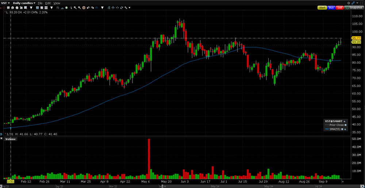The image size is (365, 188).
Task: Open the VST symbol dropdown
Action: coord(6,3)
